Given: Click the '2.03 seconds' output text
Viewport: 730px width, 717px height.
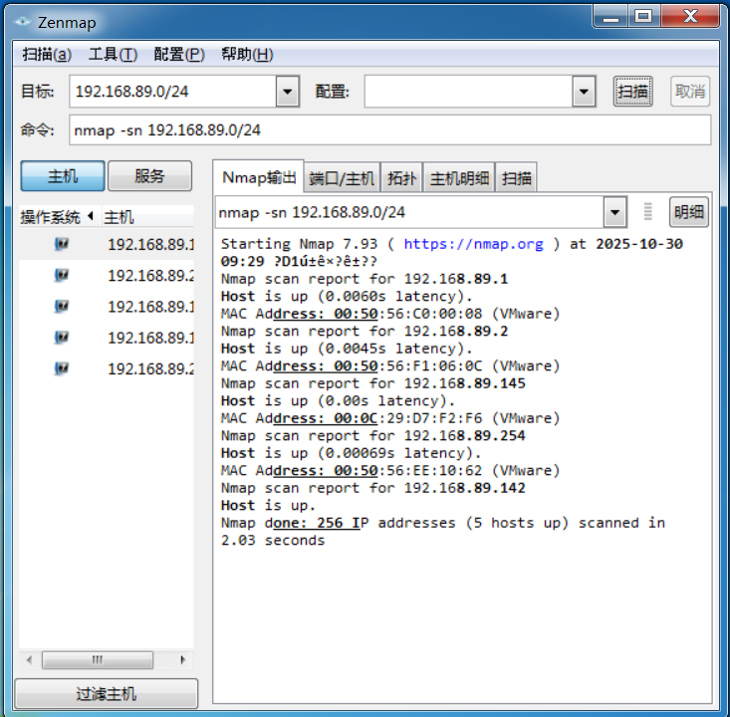Looking at the screenshot, I should point(272,540).
